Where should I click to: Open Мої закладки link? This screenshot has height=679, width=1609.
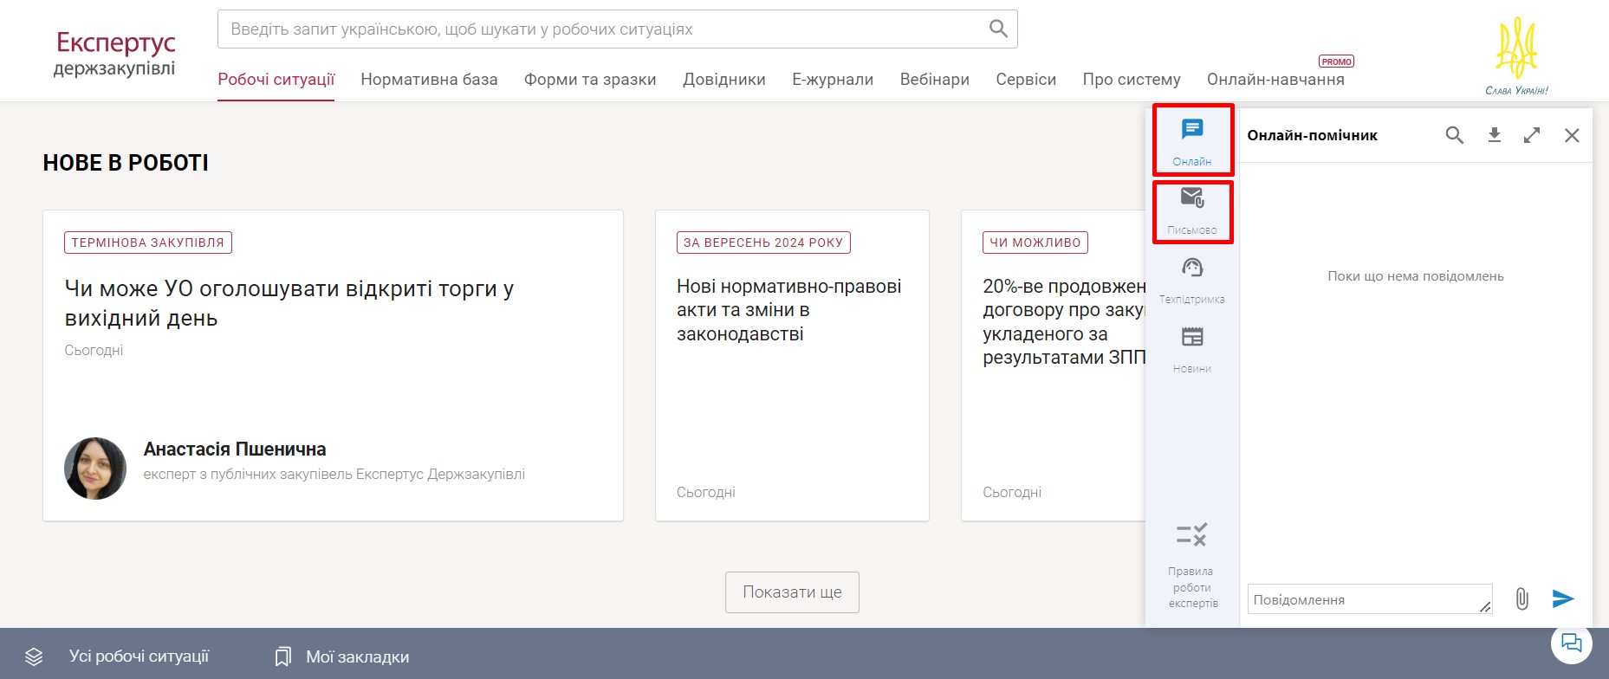(357, 656)
